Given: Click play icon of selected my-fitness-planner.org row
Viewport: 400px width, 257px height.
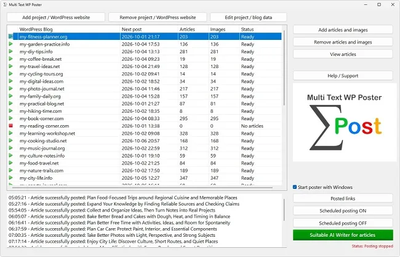Looking at the screenshot, I should coord(10,36).
